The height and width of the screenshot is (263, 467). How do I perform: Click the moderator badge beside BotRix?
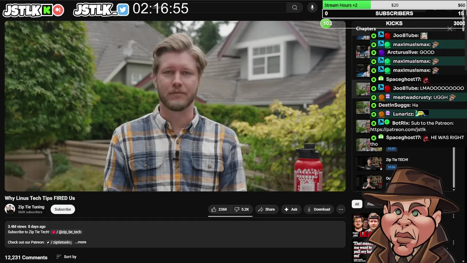click(x=381, y=122)
